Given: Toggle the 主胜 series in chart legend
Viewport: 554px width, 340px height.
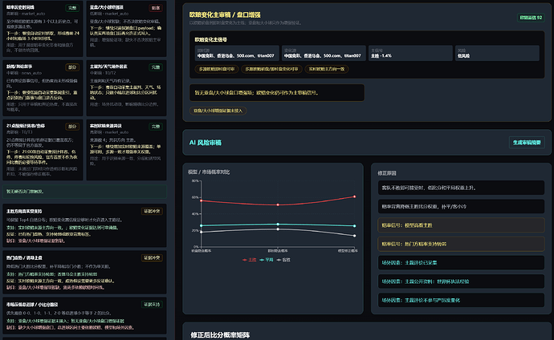Looking at the screenshot, I should [249, 260].
